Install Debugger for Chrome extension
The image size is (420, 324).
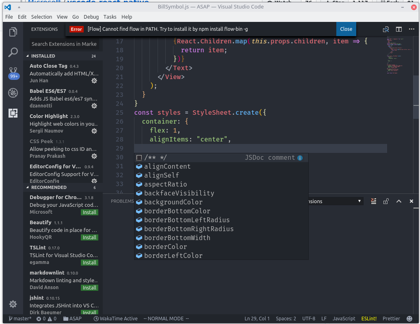coord(89,212)
